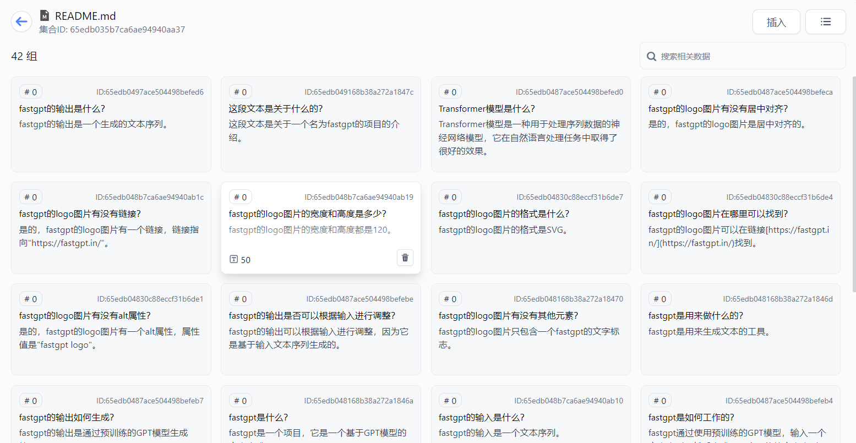Click ID 65edb048168b38a272a1846a
Screen dimensions: 856x443
[359, 401]
